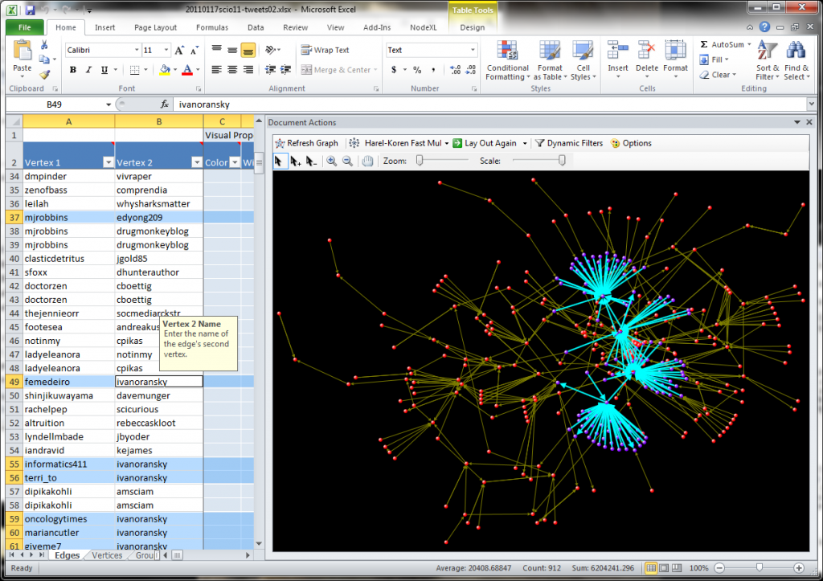The image size is (823, 581).
Task: Click the graph Scale slider
Action: [538, 161]
